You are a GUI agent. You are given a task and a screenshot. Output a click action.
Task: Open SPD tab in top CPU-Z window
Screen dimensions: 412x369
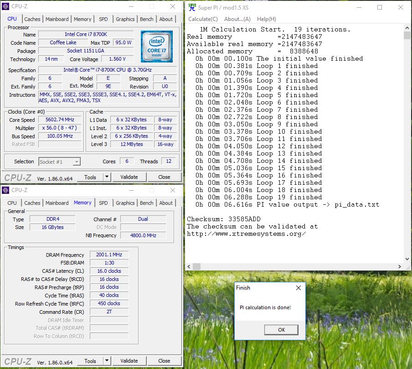(x=103, y=19)
